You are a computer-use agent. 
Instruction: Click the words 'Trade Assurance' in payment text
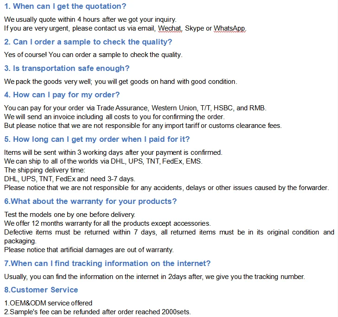[x=122, y=108]
